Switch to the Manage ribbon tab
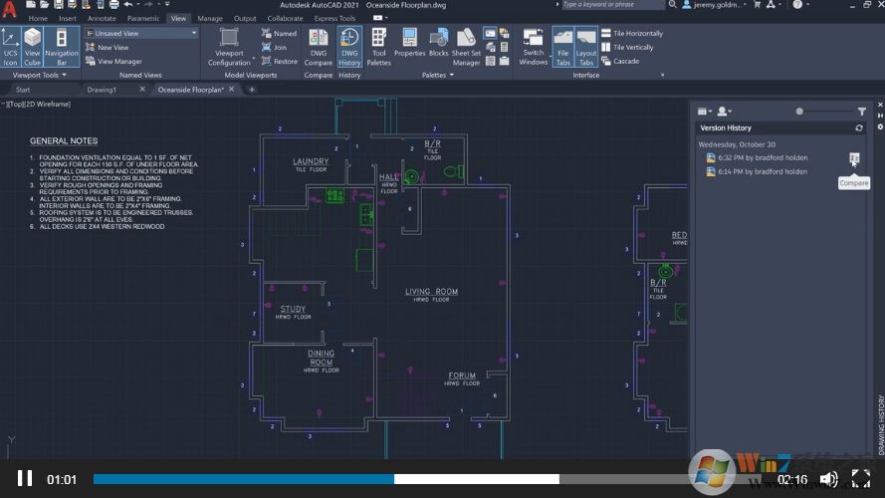The height and width of the screenshot is (498, 885). [210, 18]
